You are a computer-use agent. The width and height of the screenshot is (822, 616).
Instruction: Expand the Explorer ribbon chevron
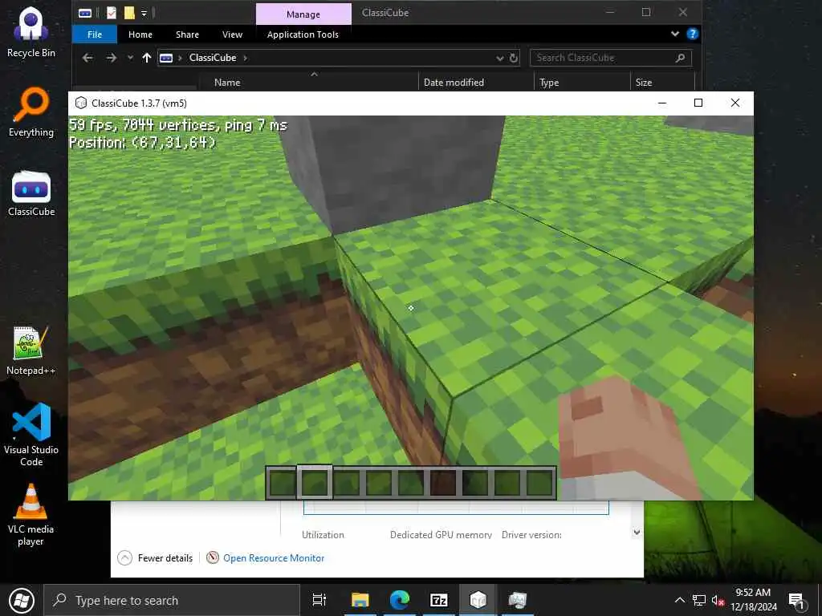click(674, 34)
